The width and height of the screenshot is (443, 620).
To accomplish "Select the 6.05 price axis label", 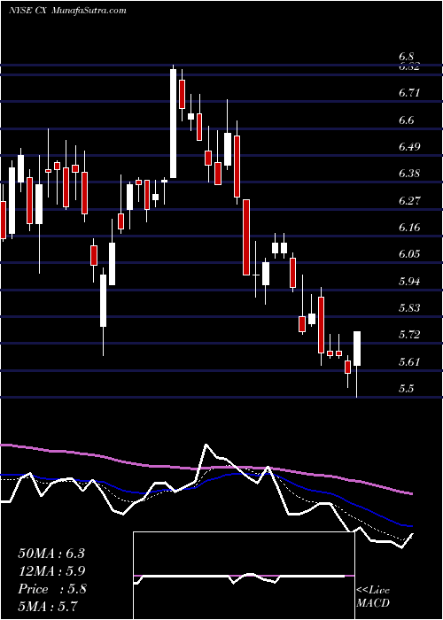I will (408, 254).
